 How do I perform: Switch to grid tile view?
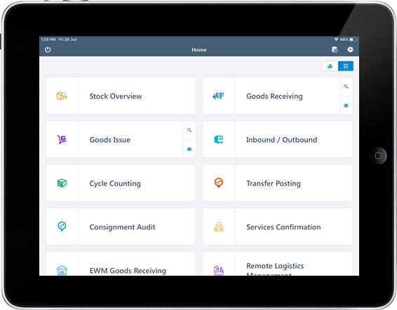pyautogui.click(x=346, y=66)
